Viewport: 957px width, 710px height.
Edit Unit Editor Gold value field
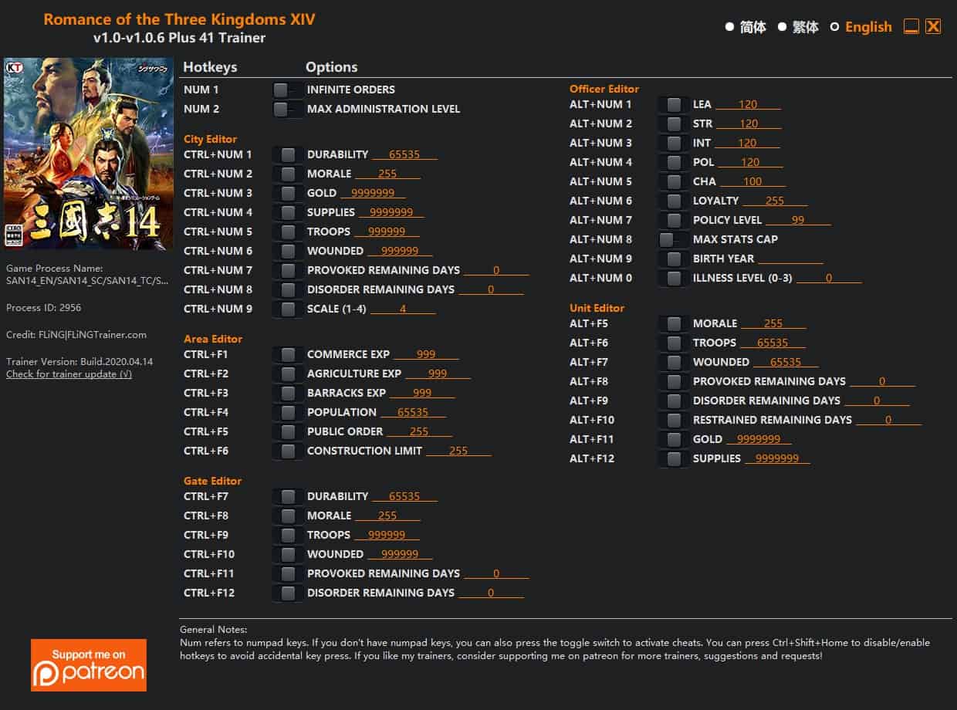click(x=759, y=439)
